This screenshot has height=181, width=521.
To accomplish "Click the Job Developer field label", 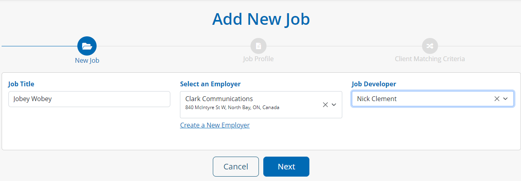I will 374,84.
